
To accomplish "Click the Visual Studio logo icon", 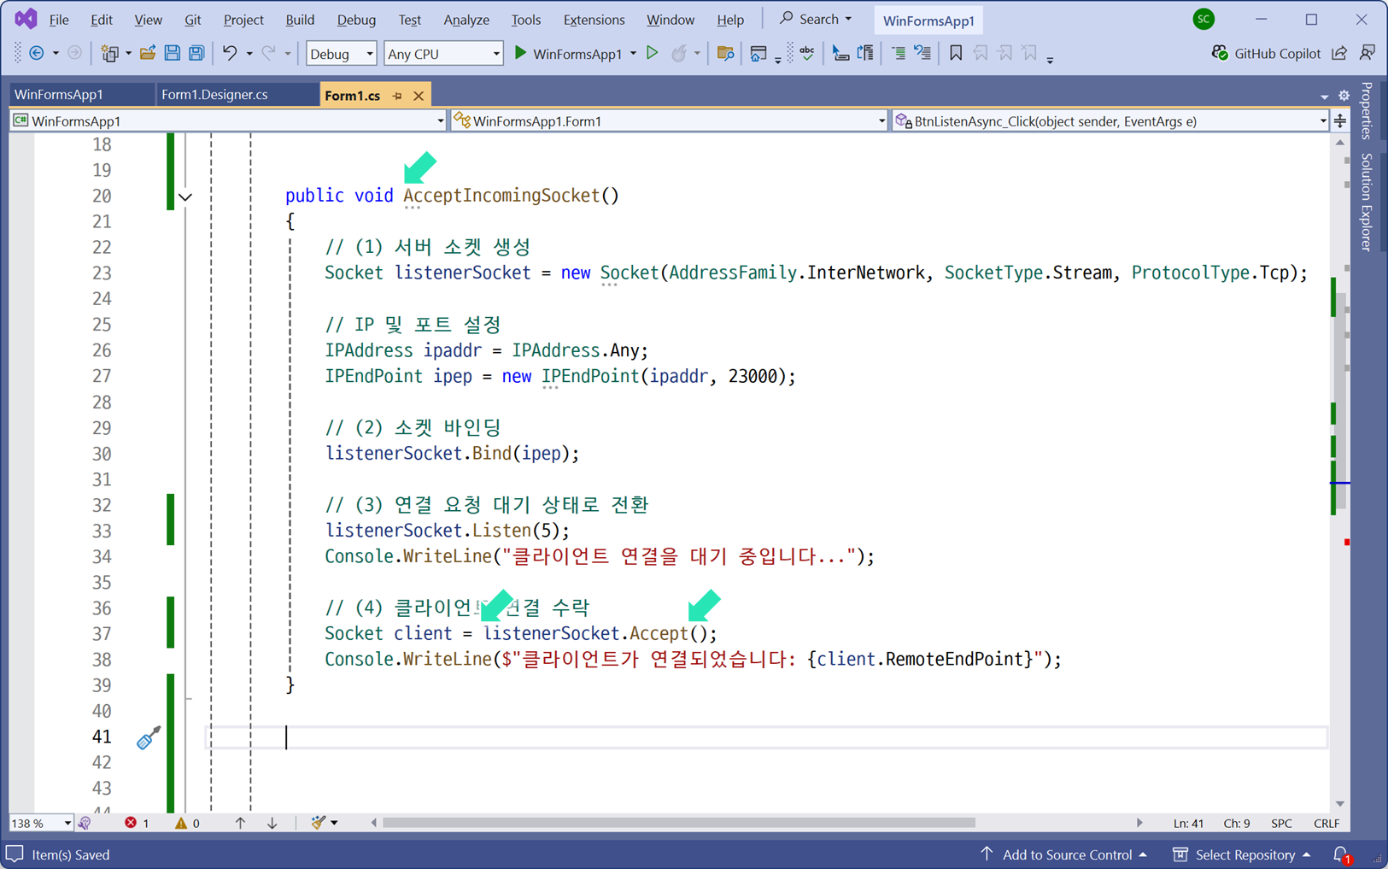I will (26, 19).
